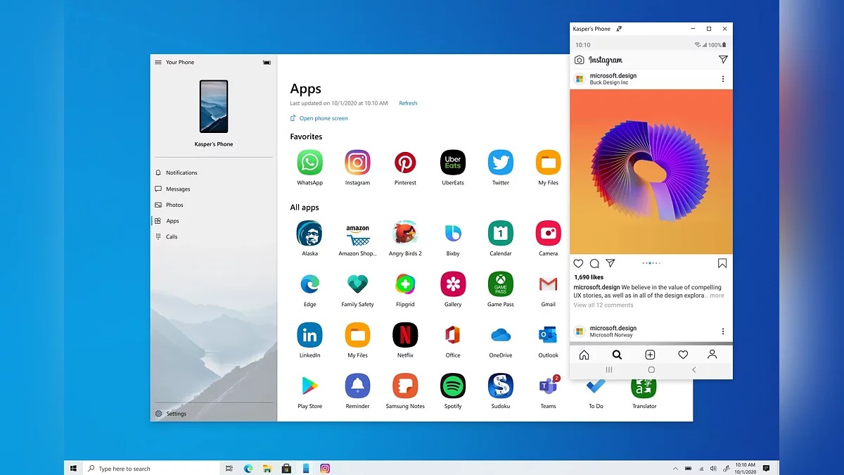Open the Alaska app
Viewport: 844px width, 475px height.
309,233
